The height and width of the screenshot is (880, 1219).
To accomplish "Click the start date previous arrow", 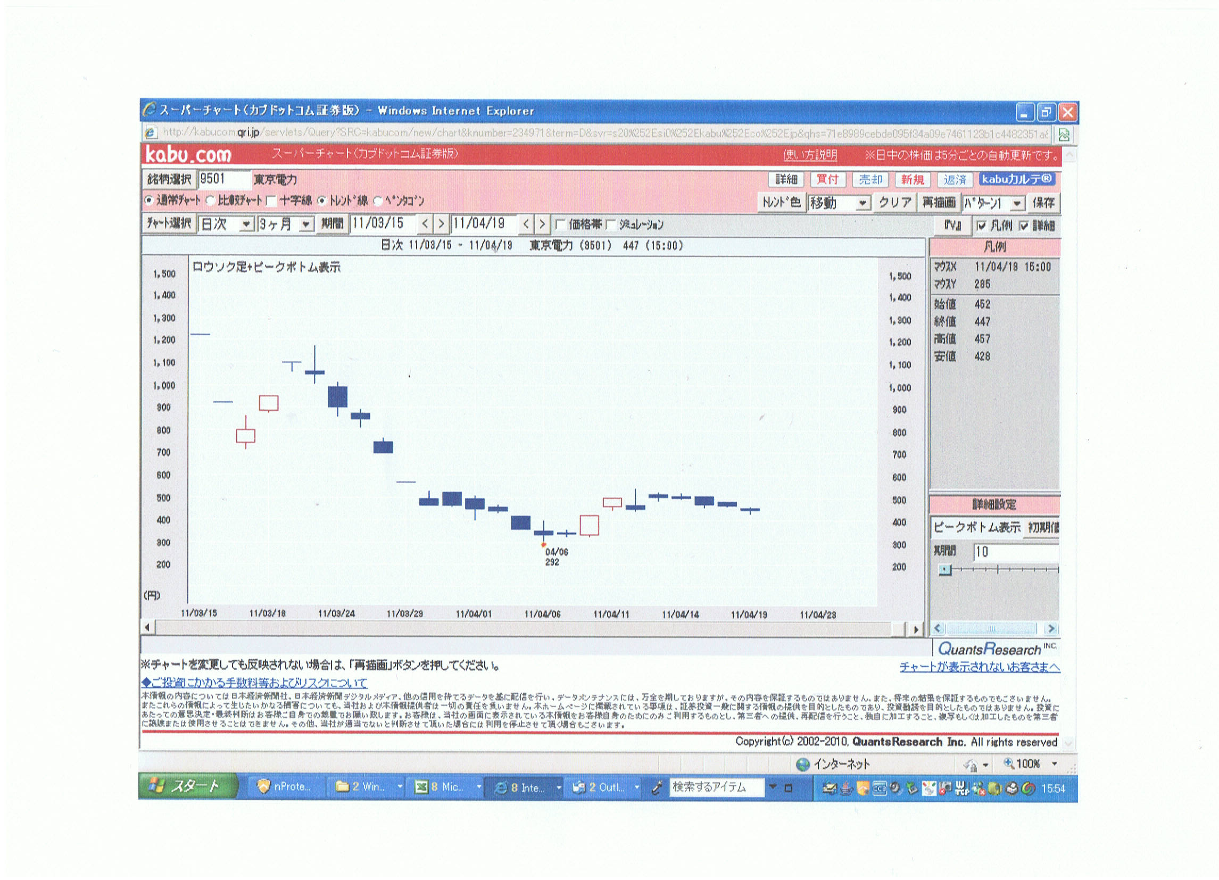I will point(425,223).
